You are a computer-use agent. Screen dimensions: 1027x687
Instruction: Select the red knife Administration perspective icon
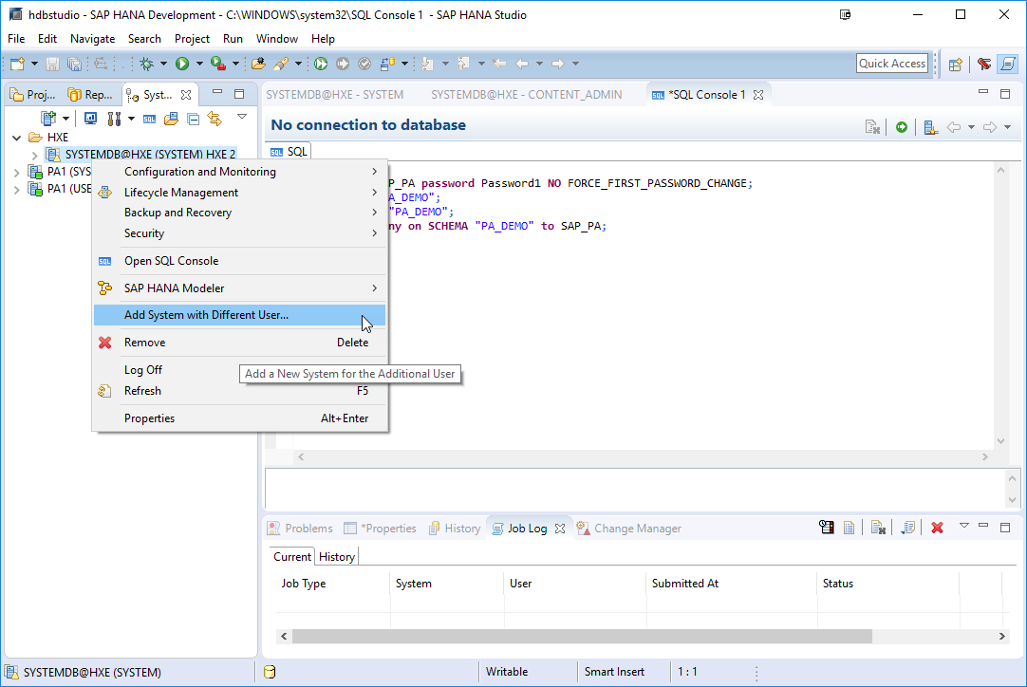pyautogui.click(x=983, y=64)
